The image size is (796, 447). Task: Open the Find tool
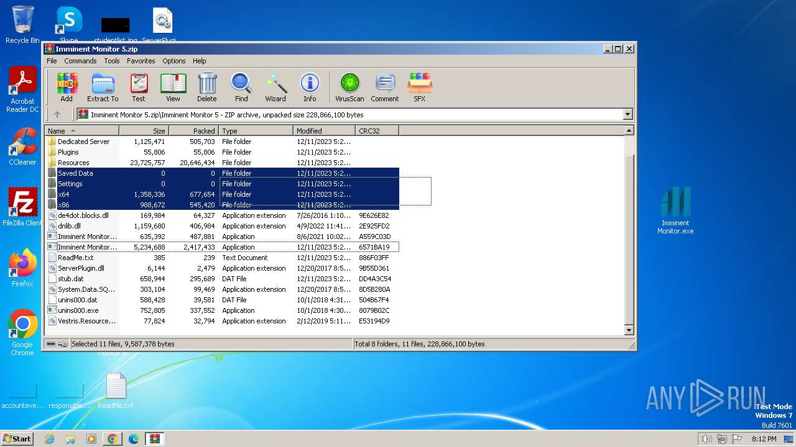[x=241, y=87]
